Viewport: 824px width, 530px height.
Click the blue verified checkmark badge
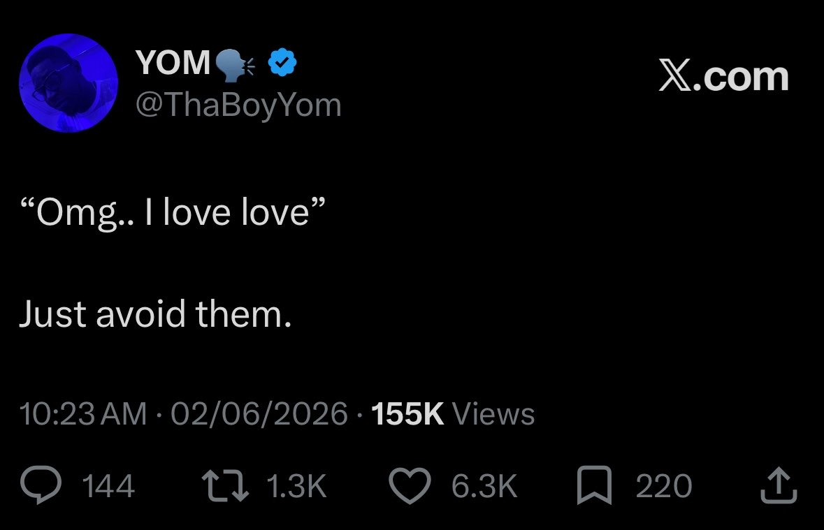282,63
